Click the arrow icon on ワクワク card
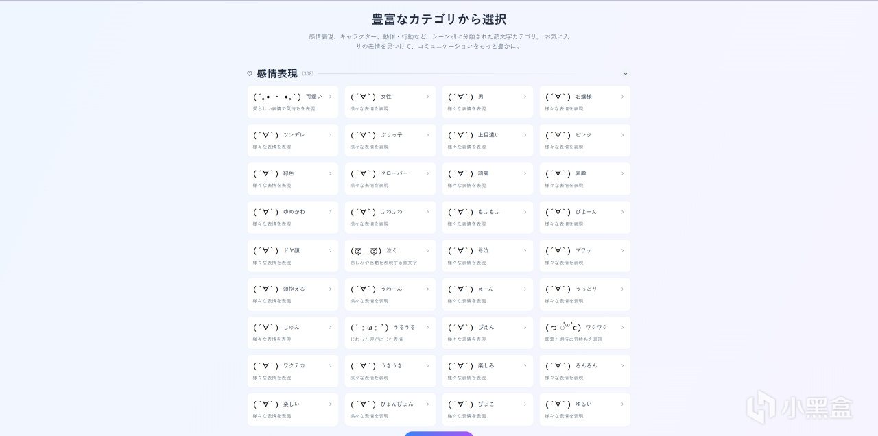This screenshot has width=878, height=436. tap(622, 327)
